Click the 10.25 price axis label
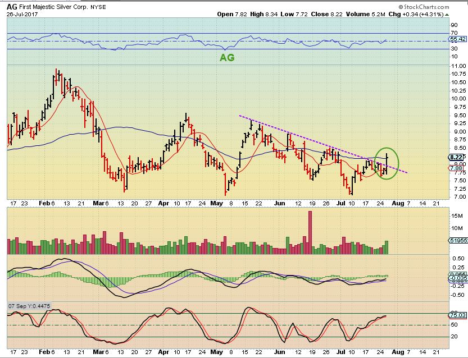 pyautogui.click(x=459, y=90)
